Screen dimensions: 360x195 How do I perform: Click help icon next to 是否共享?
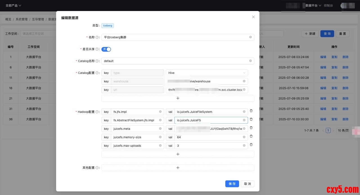[97, 49]
